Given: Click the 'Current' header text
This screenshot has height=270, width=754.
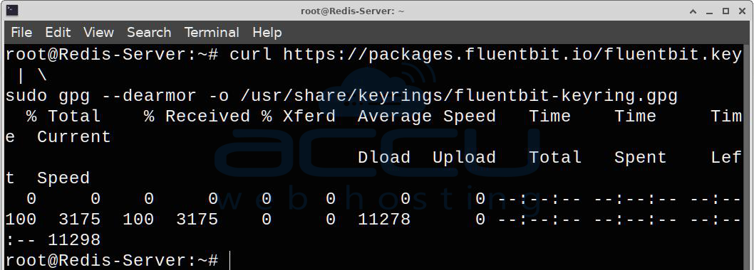Looking at the screenshot, I should point(74,137).
